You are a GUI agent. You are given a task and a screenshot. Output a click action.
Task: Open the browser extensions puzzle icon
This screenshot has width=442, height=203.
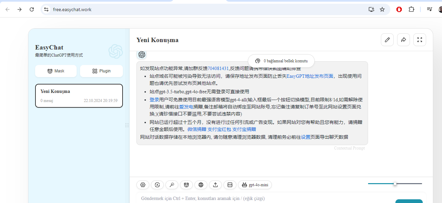pyautogui.click(x=411, y=9)
